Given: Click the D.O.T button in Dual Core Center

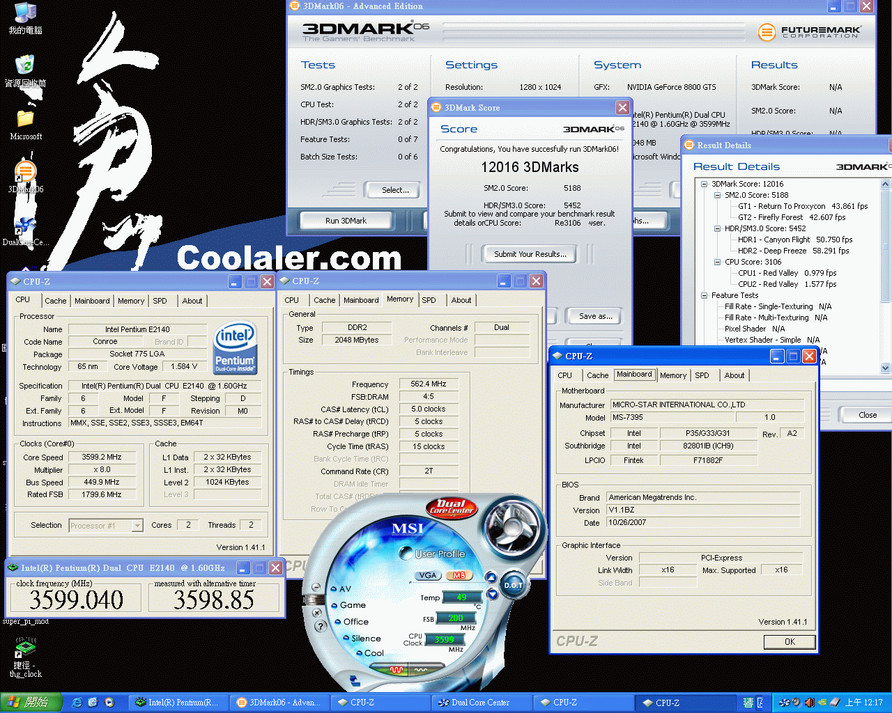Looking at the screenshot, I should [x=514, y=585].
